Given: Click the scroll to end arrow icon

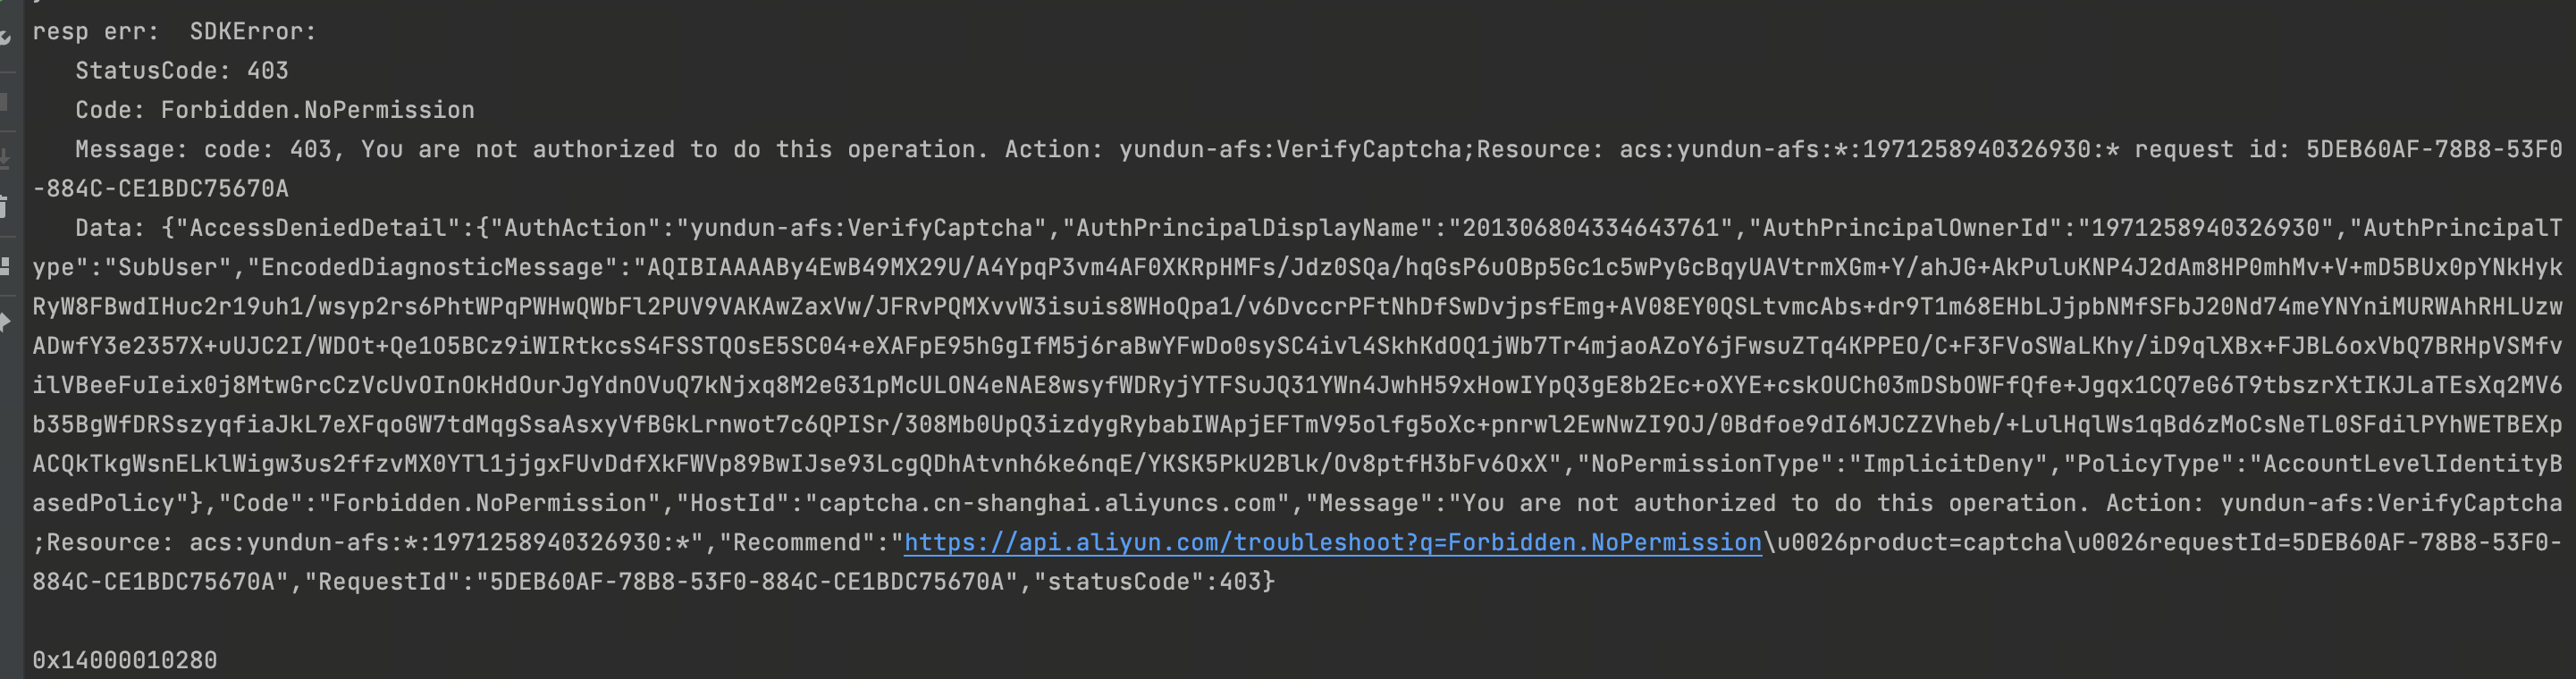Looking at the screenshot, I should click(4, 156).
